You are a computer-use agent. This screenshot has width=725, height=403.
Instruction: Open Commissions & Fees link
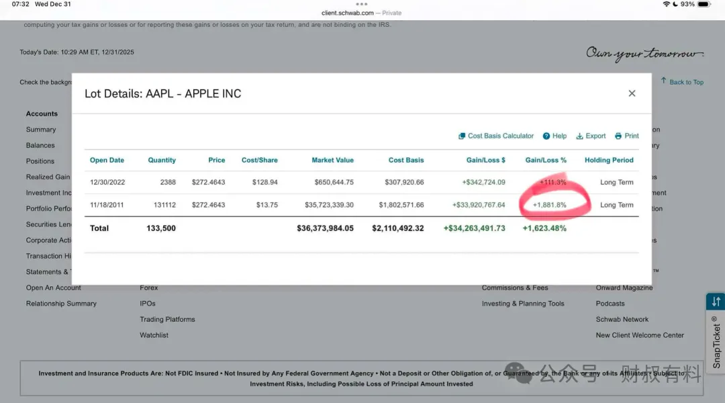tap(515, 287)
